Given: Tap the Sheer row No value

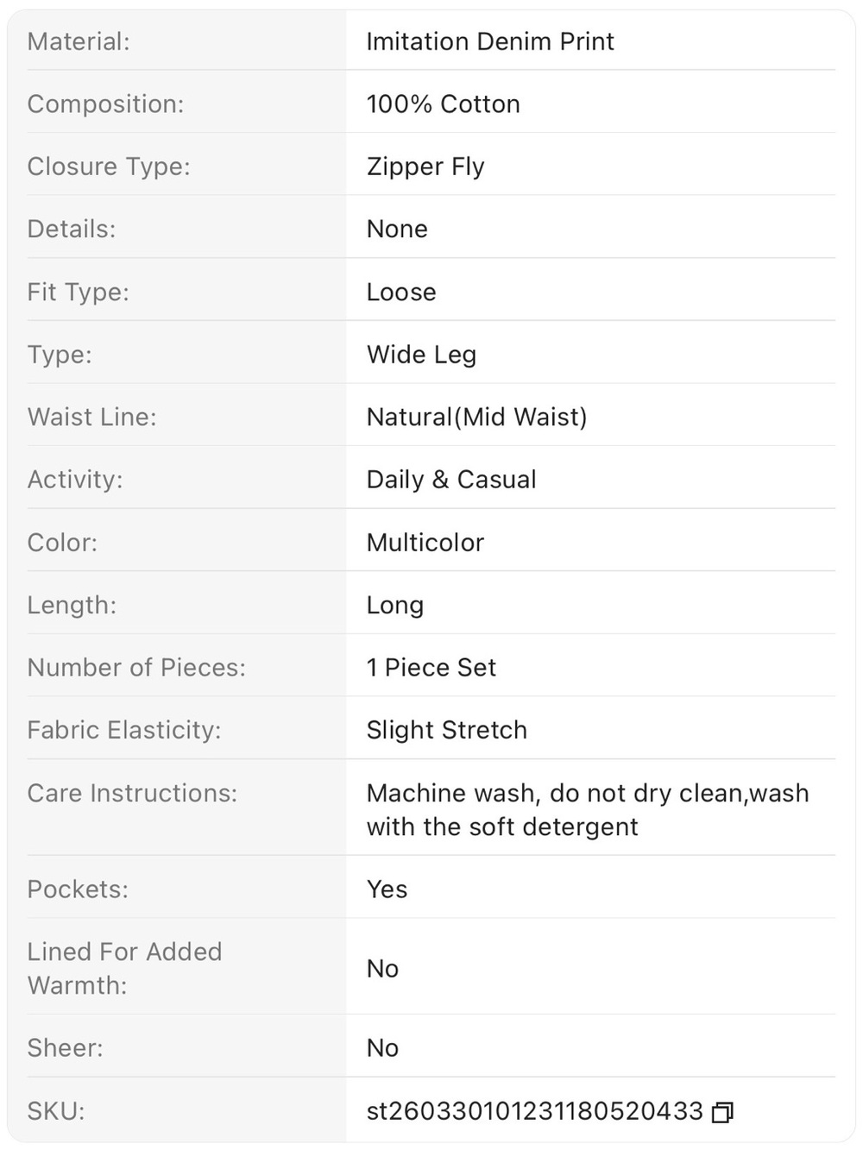Looking at the screenshot, I should pos(382,1048).
